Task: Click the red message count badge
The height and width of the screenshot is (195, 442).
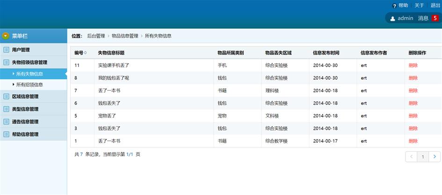Action: point(435,18)
